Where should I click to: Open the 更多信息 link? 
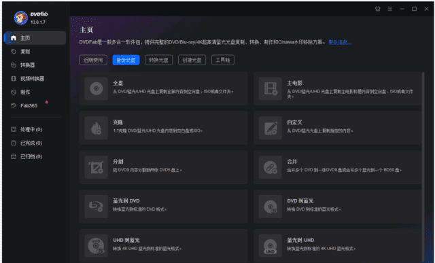[x=340, y=42]
